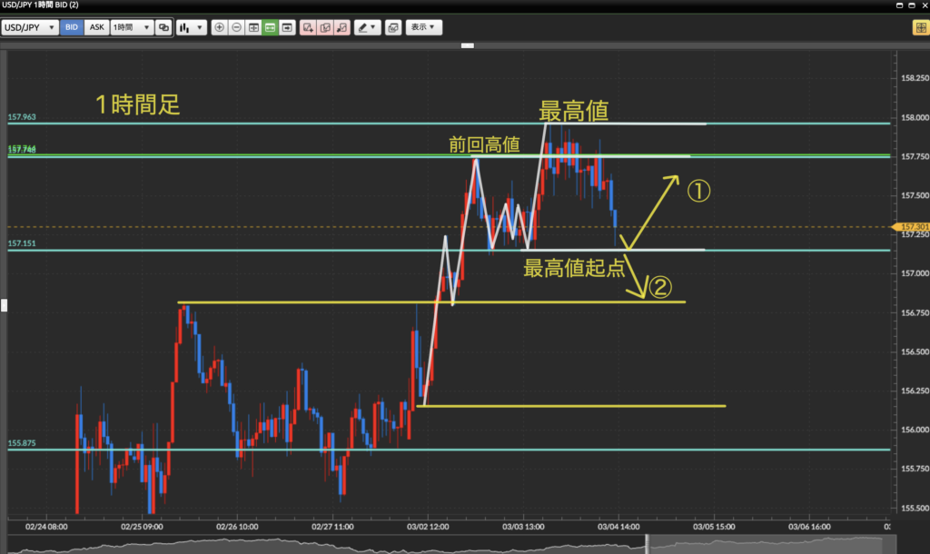Click the first pink add-indicator icon
930x554 pixels.
309,28
